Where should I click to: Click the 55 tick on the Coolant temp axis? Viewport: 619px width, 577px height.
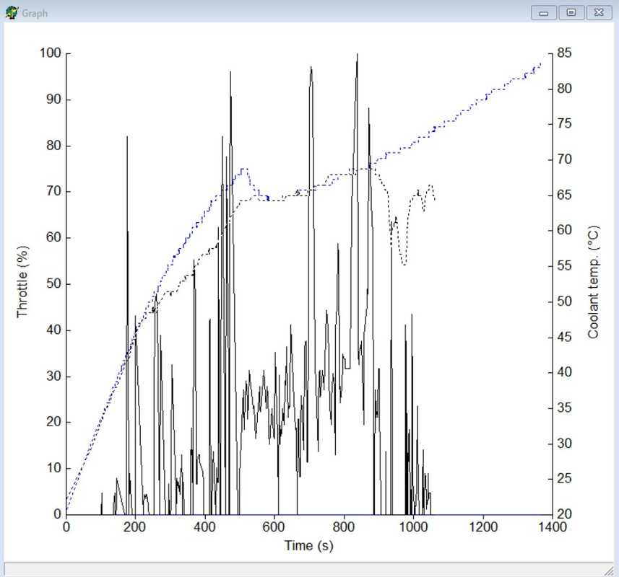tap(565, 266)
